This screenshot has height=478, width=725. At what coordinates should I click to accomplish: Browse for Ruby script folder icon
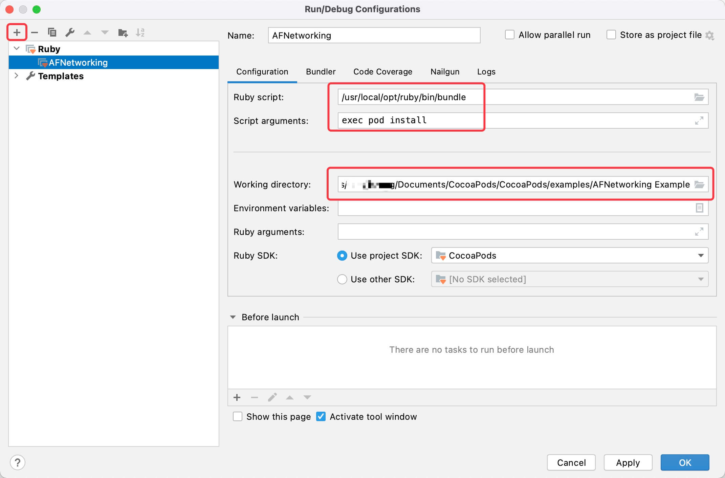[x=699, y=97]
